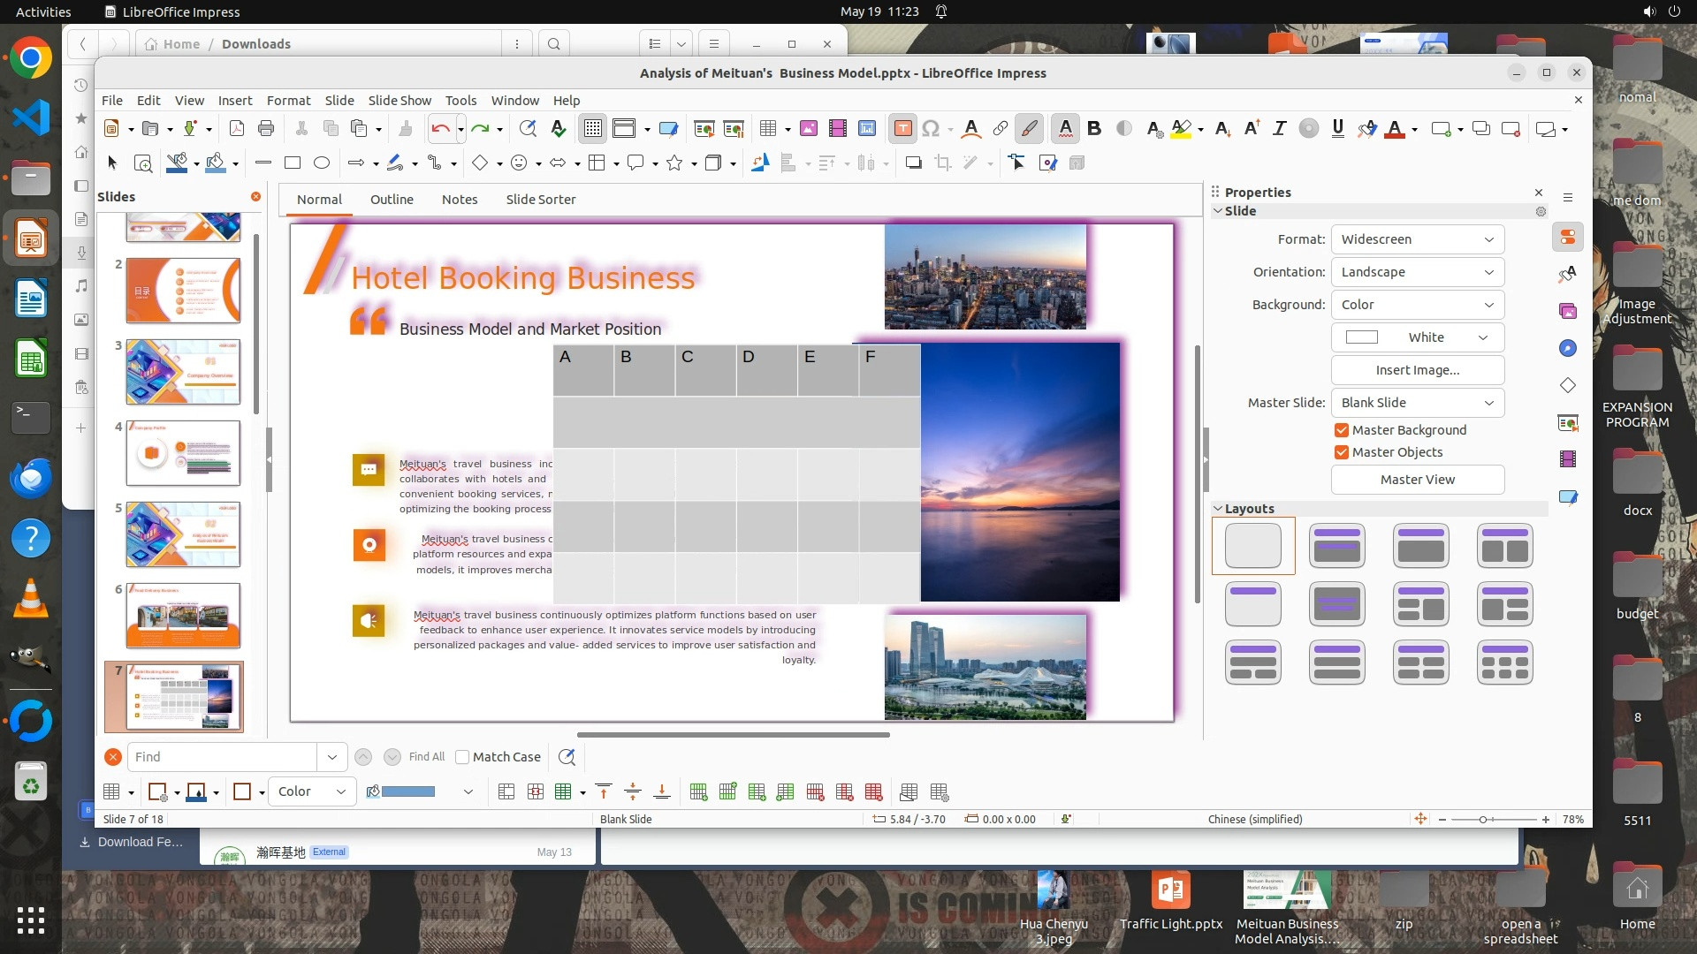The width and height of the screenshot is (1697, 954).
Task: Click the Master View button
Action: [x=1417, y=480]
